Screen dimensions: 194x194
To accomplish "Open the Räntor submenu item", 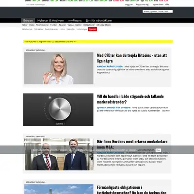I will [79, 25].
